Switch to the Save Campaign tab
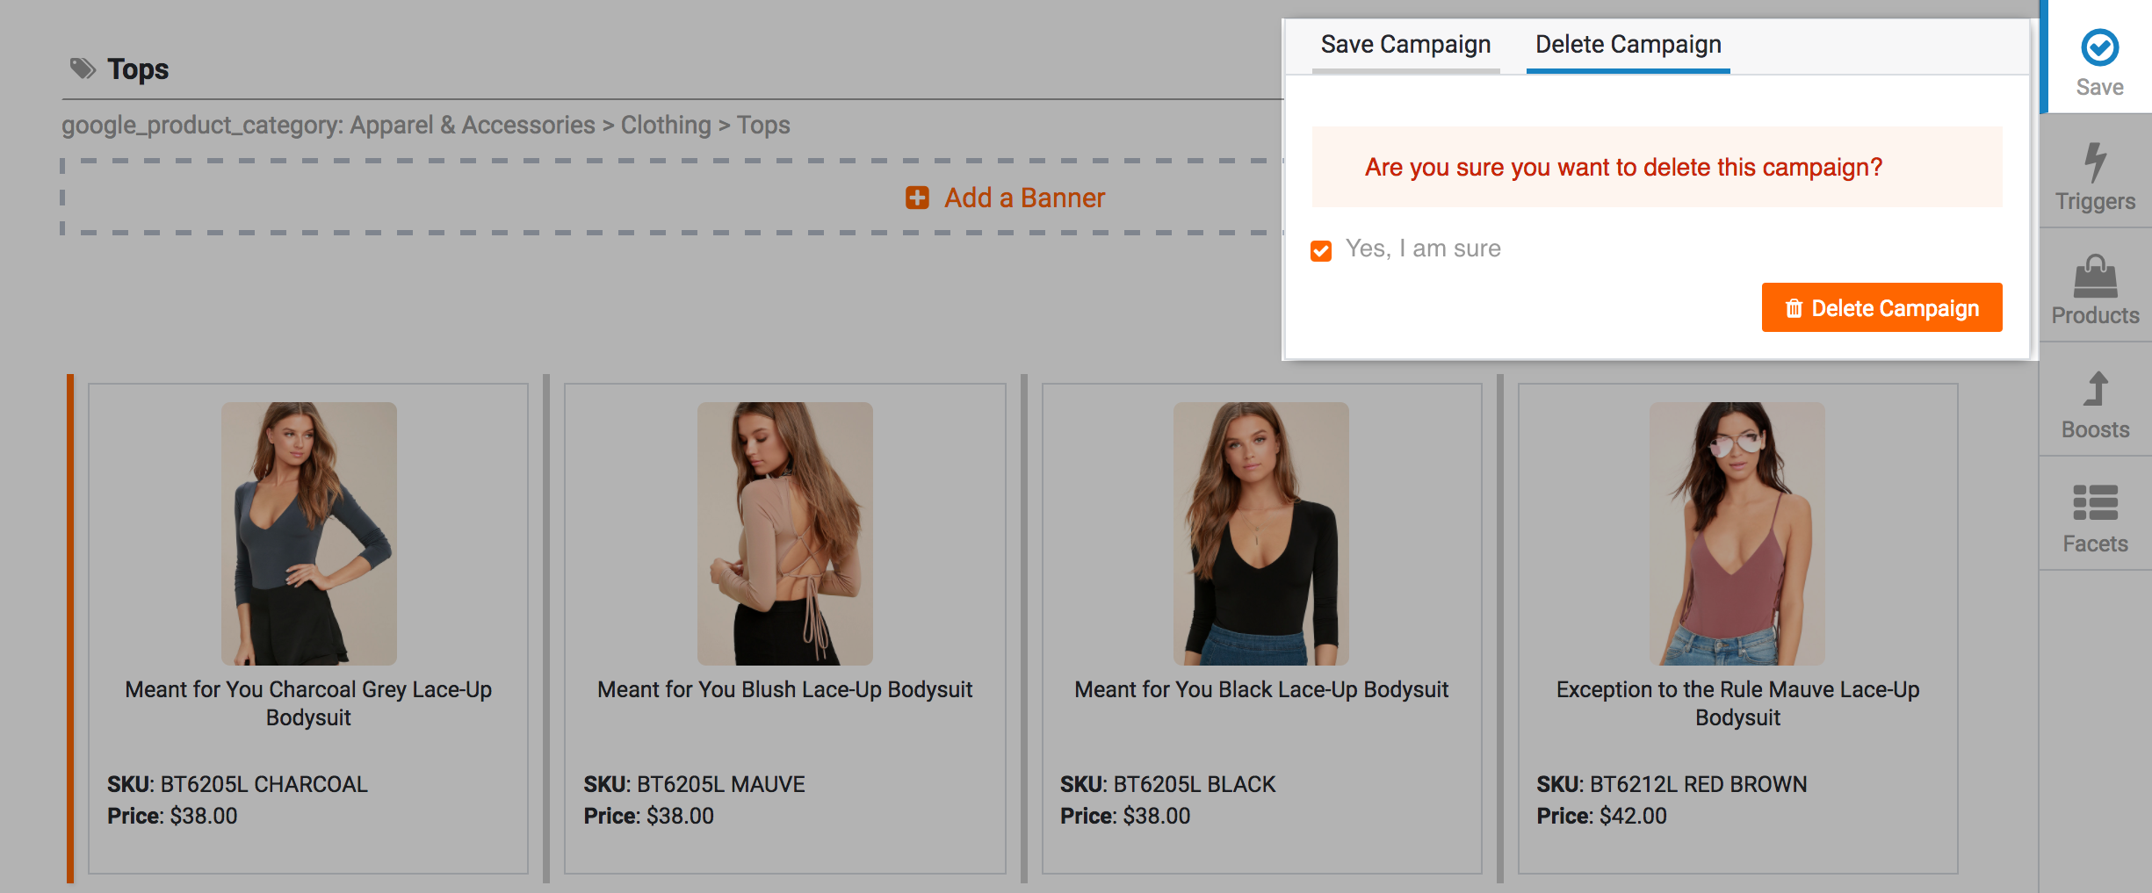Screen dimensions: 2152x893 1405,45
